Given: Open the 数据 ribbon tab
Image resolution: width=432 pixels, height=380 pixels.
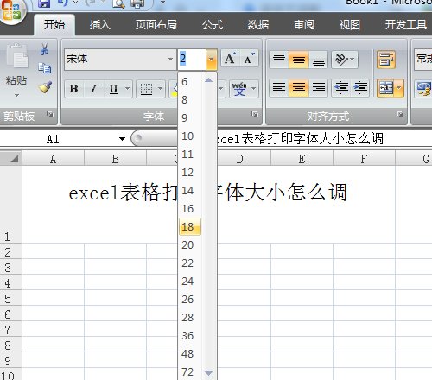Looking at the screenshot, I should click(x=258, y=25).
